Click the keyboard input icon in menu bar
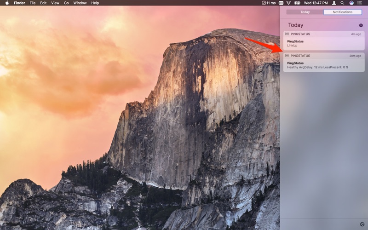 pos(281,3)
